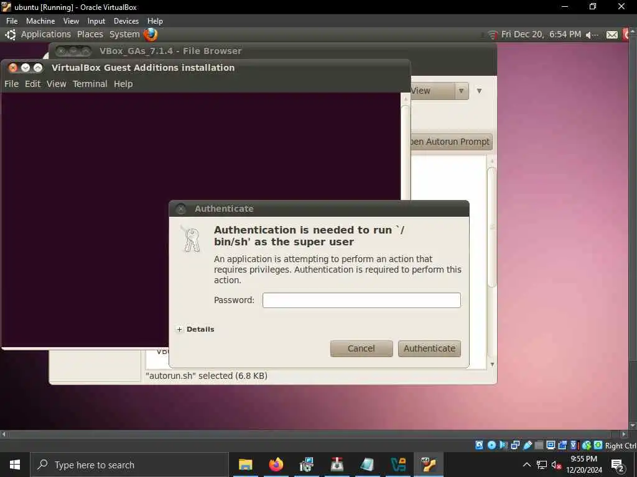Click the scroll-down arrow in File Browser
The height and width of the screenshot is (477, 637).
[492, 364]
